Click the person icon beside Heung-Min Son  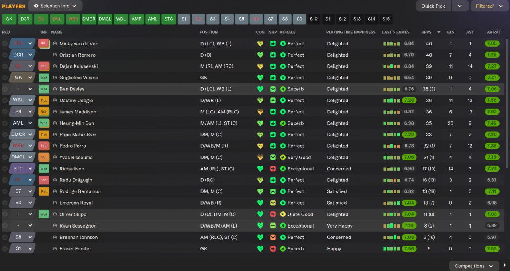click(55, 123)
